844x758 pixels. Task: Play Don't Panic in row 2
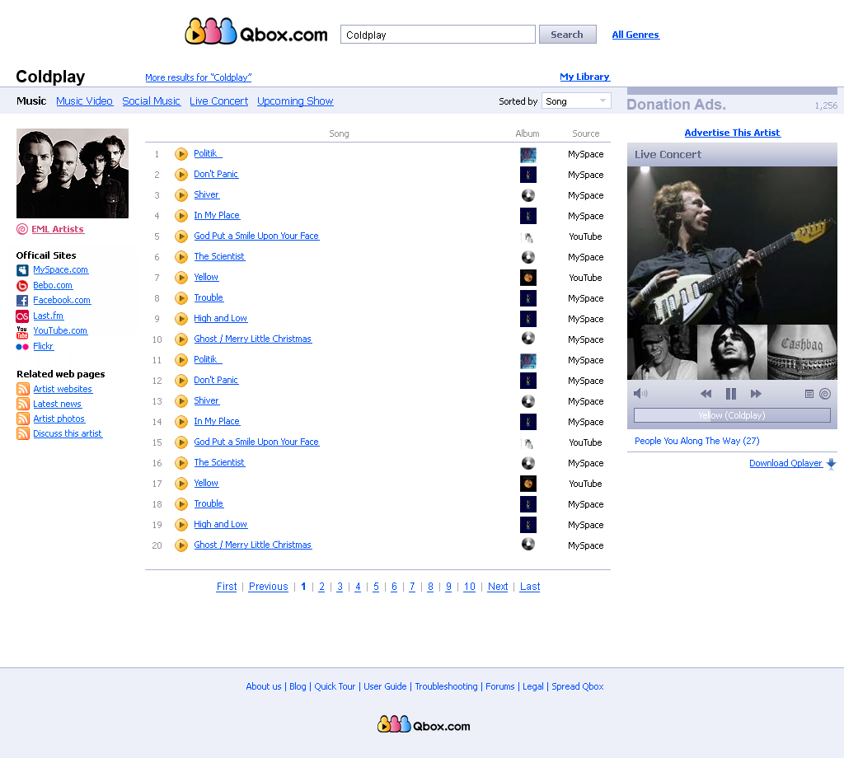[181, 175]
